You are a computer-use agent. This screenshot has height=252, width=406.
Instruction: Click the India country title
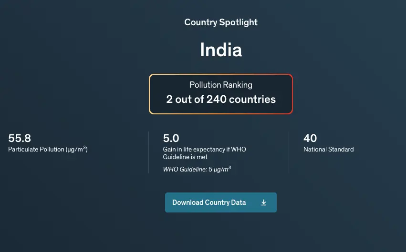pyautogui.click(x=221, y=50)
